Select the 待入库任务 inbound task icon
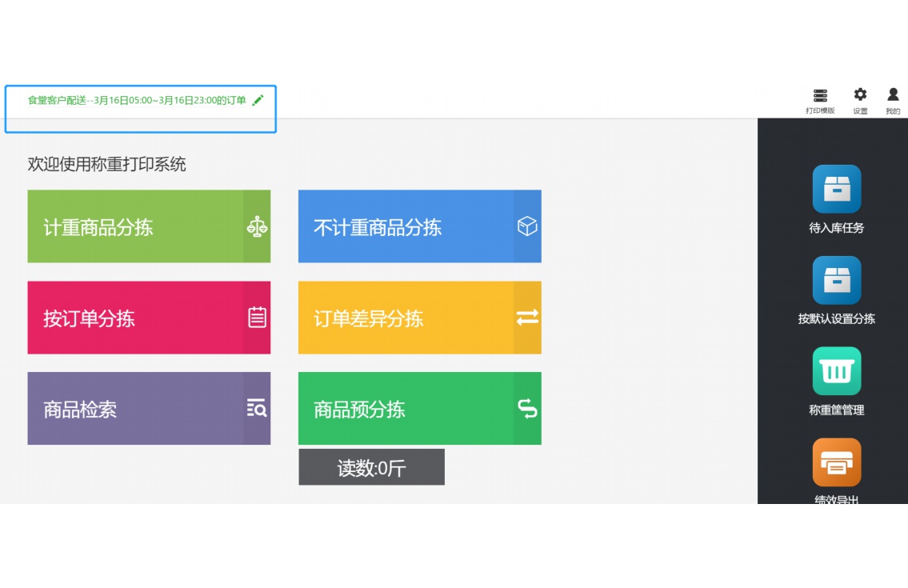The image size is (908, 588). click(836, 189)
